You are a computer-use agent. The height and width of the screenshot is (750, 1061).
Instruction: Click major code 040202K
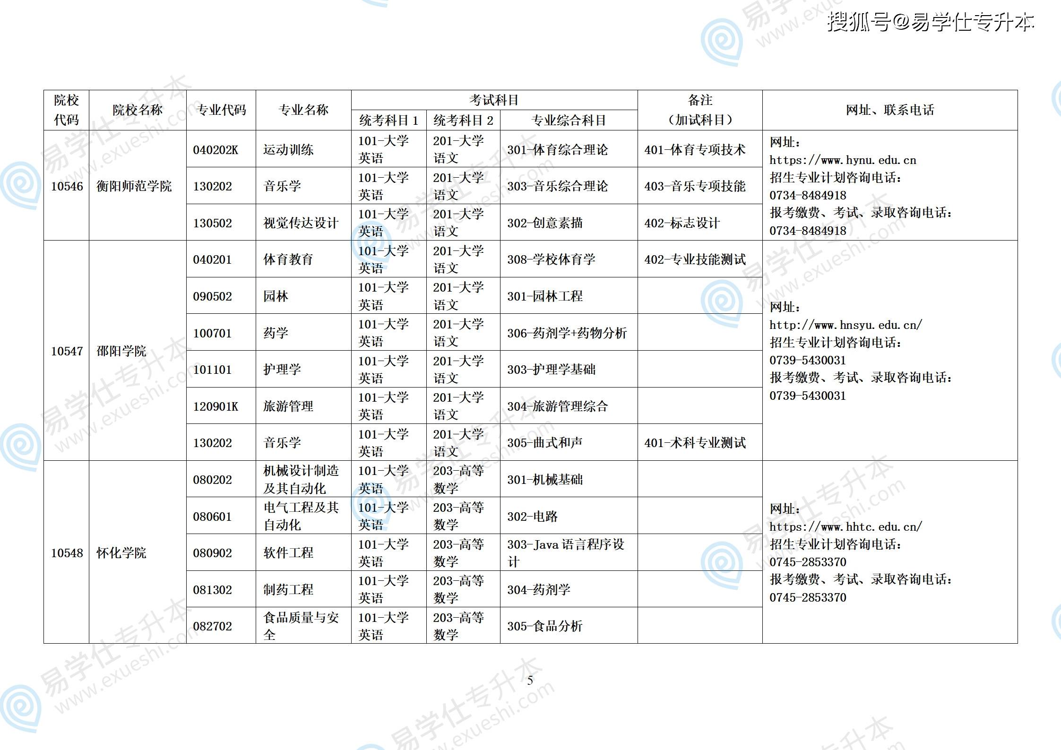coord(216,150)
